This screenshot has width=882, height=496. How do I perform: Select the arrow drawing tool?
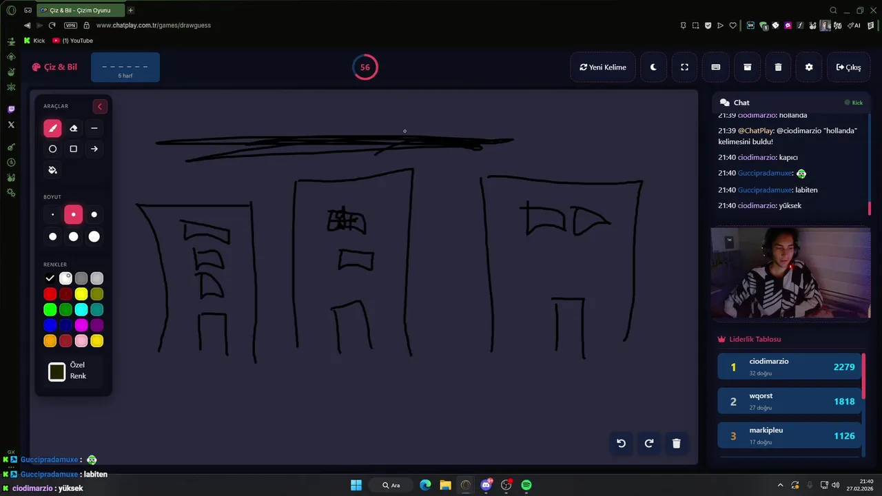click(94, 149)
